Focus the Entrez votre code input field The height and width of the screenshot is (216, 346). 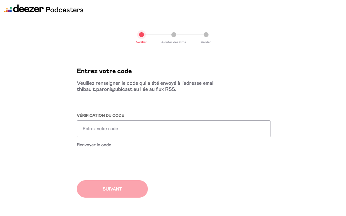pos(173,129)
